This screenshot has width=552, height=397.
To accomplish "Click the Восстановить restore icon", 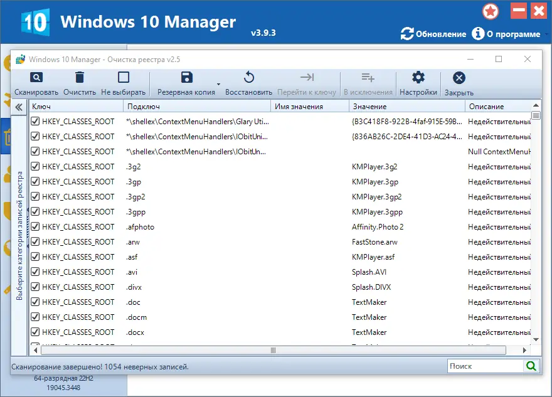I will [x=249, y=77].
